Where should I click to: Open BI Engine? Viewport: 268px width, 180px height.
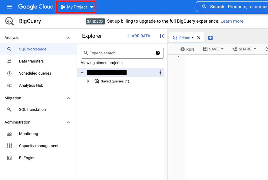(38, 158)
